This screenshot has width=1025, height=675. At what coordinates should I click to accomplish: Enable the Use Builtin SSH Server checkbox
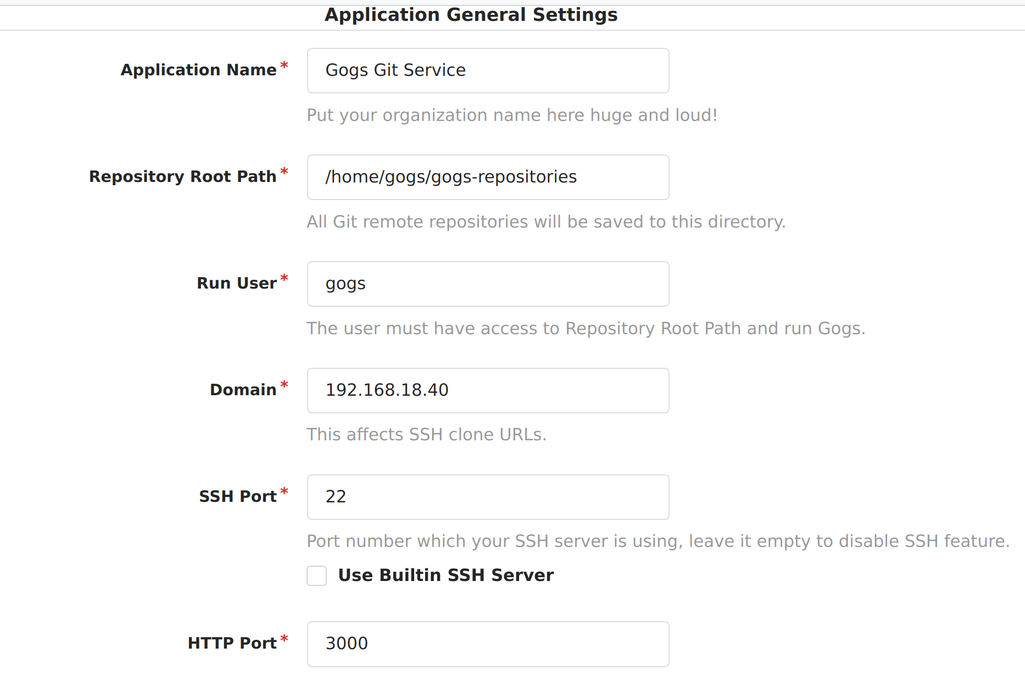coord(316,576)
